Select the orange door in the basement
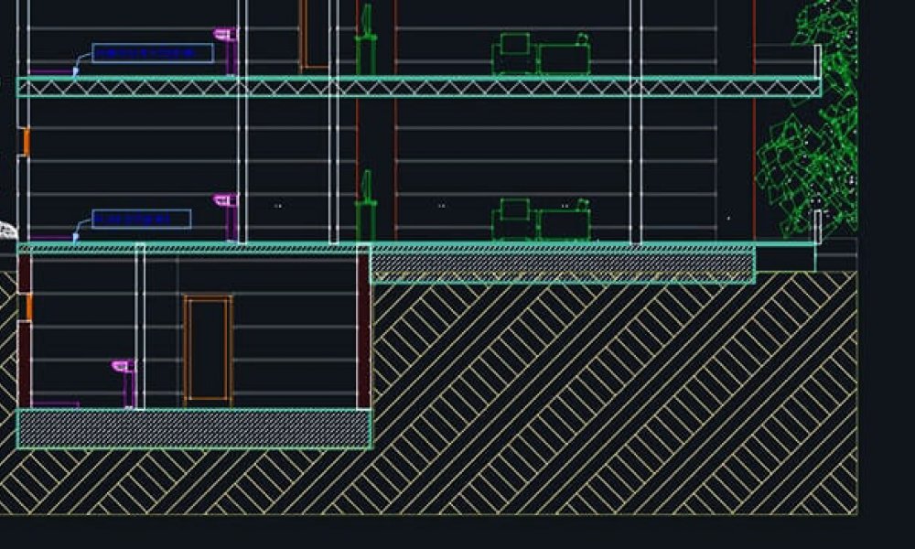Screen dimensions: 915x549 coord(208,349)
